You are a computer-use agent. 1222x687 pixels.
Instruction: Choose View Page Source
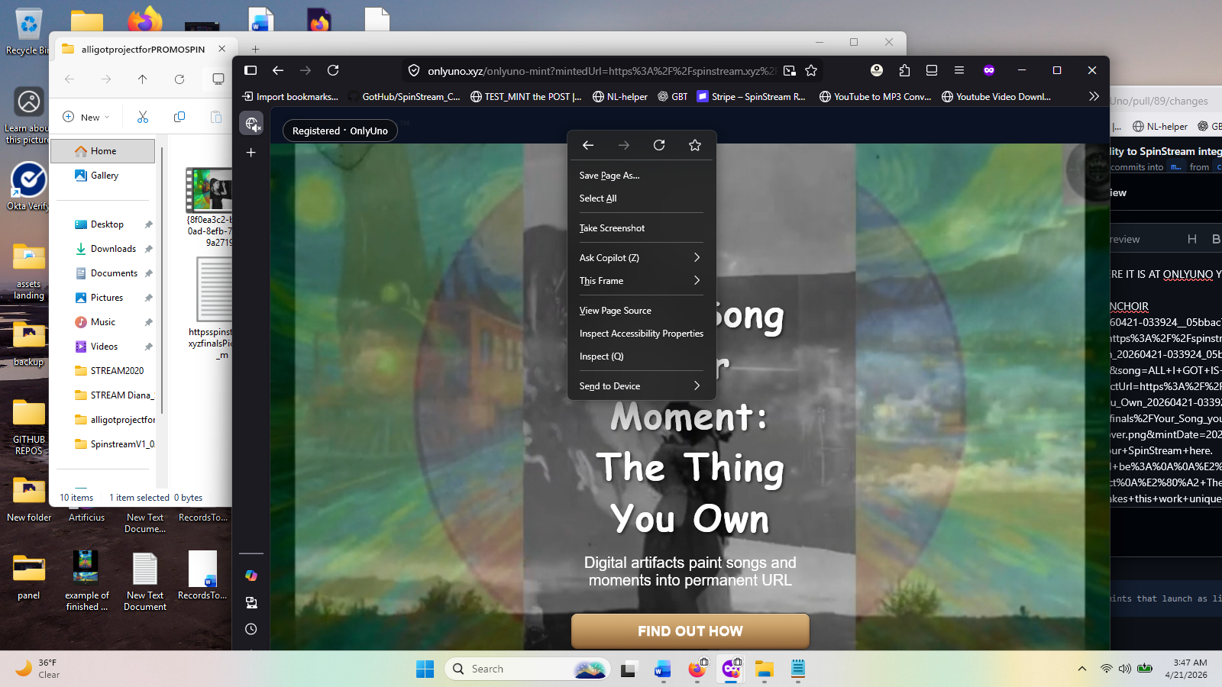coord(641,311)
